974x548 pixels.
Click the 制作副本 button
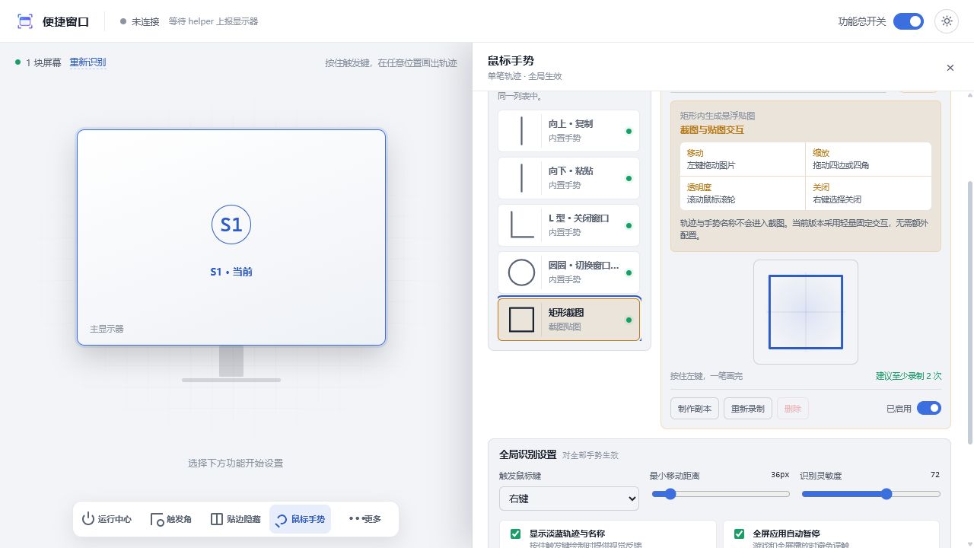[x=695, y=409]
